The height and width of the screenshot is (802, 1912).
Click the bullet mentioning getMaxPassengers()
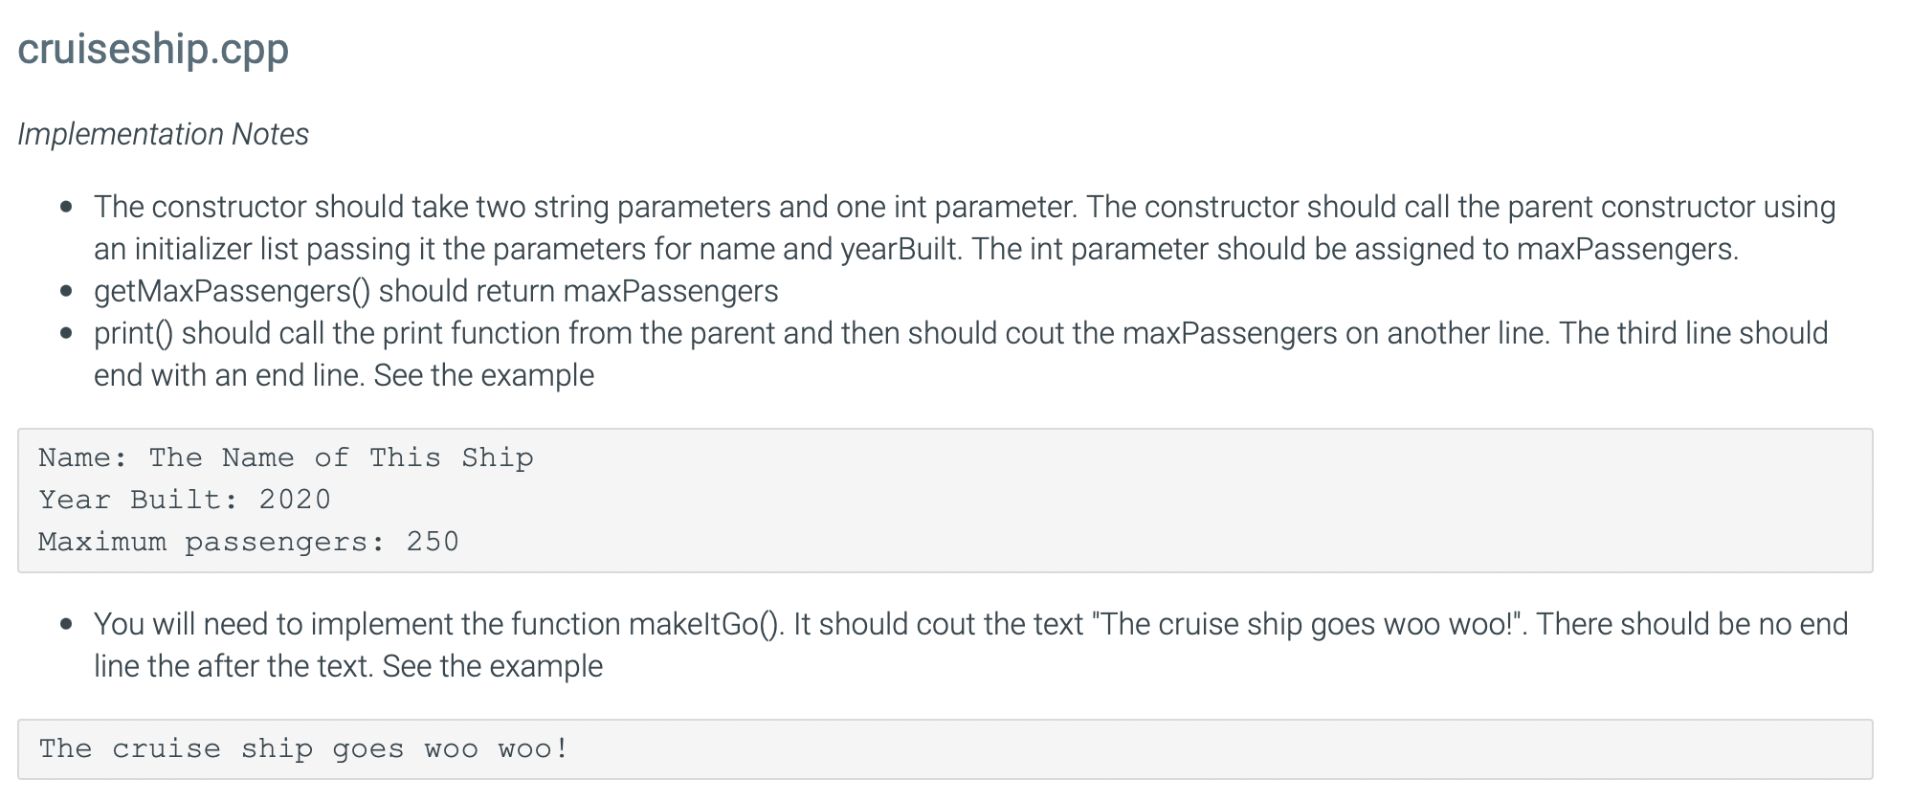pos(436,291)
